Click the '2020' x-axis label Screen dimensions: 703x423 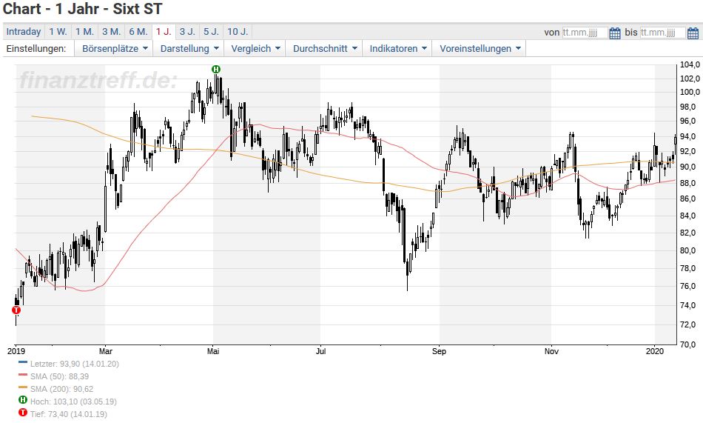click(655, 351)
